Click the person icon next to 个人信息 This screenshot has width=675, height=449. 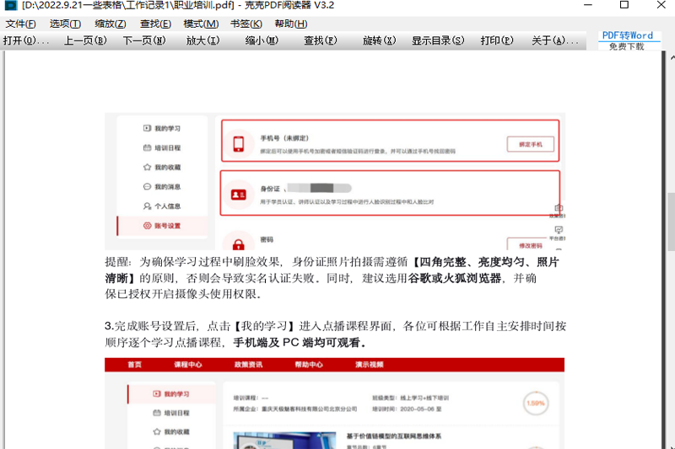147,206
